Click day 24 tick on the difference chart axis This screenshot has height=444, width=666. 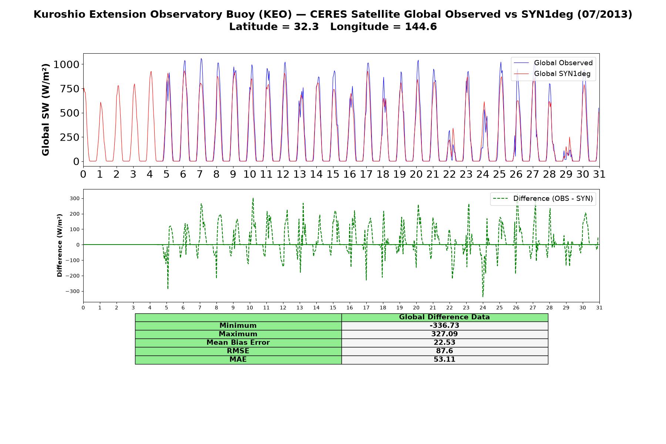pyautogui.click(x=483, y=308)
